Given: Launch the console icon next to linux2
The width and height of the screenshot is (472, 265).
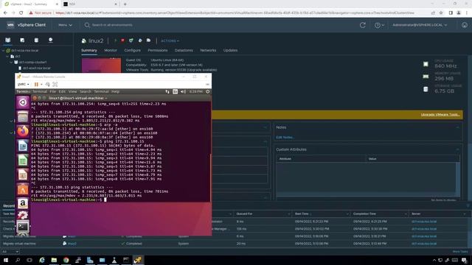Looking at the screenshot, I should (131, 40).
